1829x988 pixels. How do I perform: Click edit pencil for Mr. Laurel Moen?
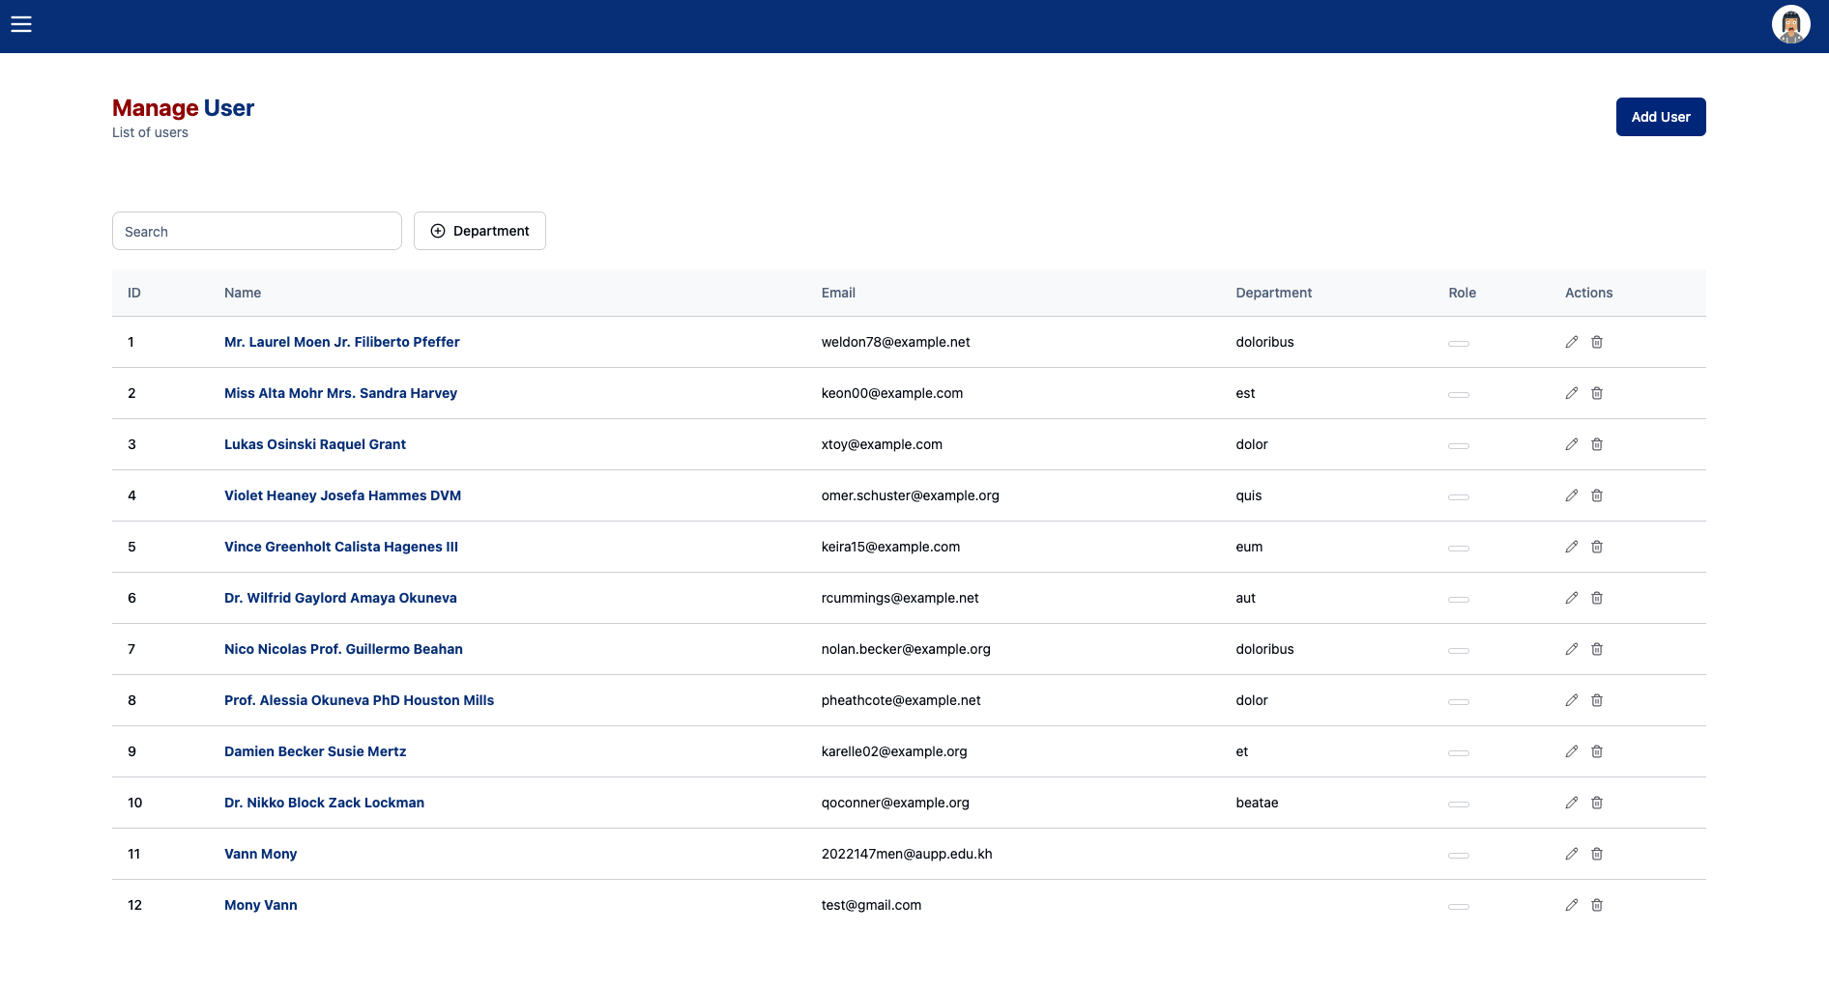tap(1571, 342)
